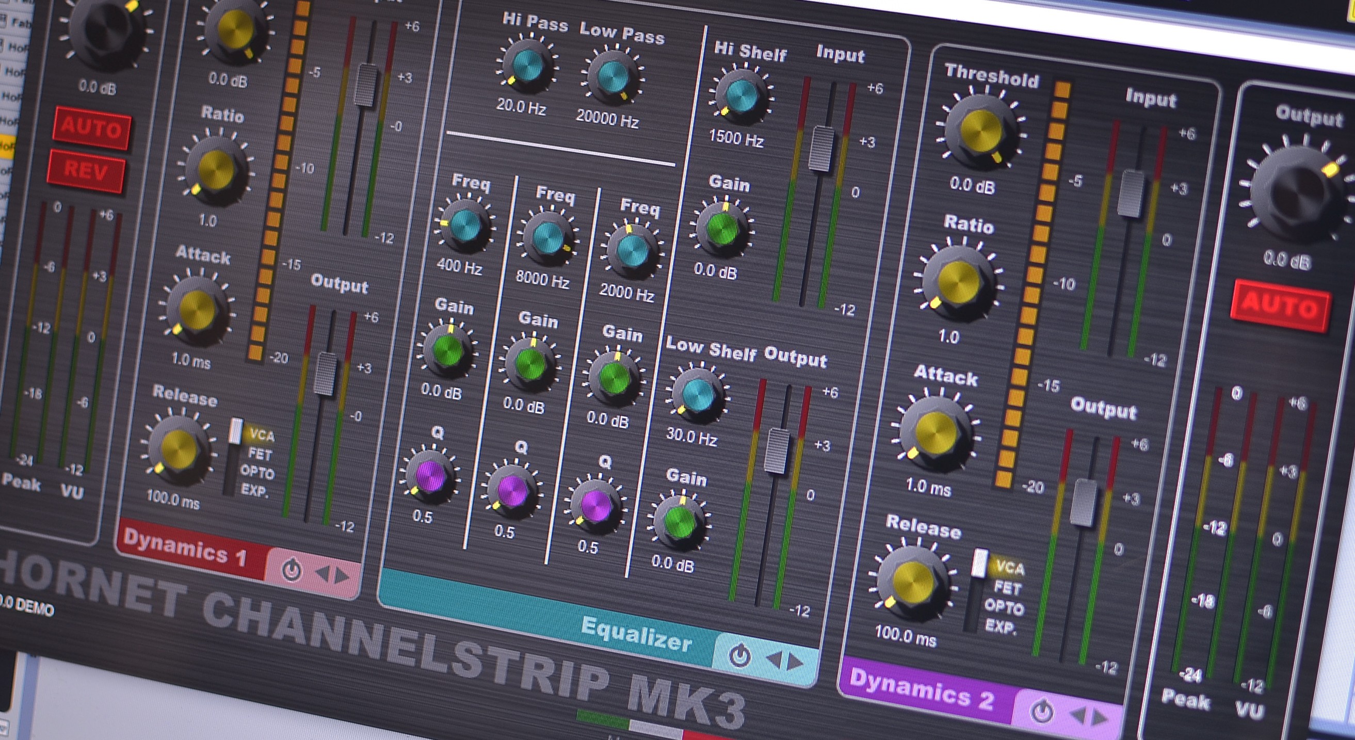
Task: Click the 1500 Hz value under Hi Shelf
Action: tap(736, 138)
